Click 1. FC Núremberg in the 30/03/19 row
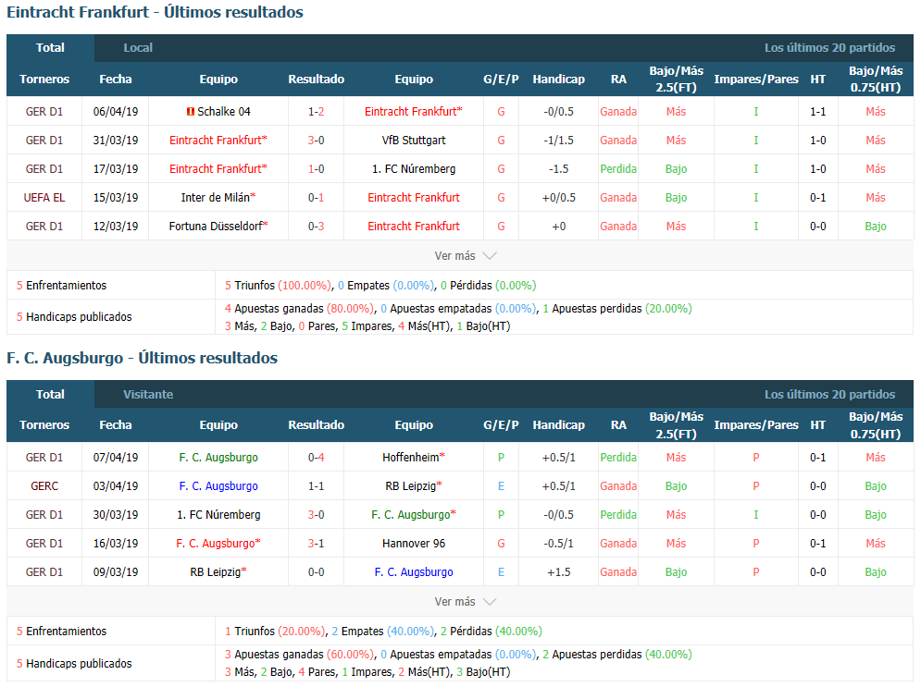This screenshot has height=687, width=921. 218,515
